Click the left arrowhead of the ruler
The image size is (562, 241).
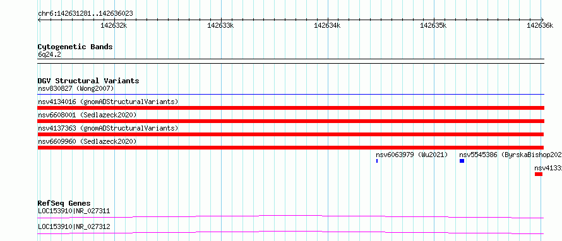[39, 20]
